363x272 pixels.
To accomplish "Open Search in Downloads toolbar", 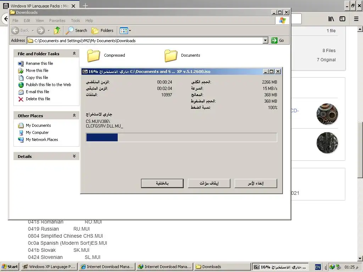I will (77, 30).
